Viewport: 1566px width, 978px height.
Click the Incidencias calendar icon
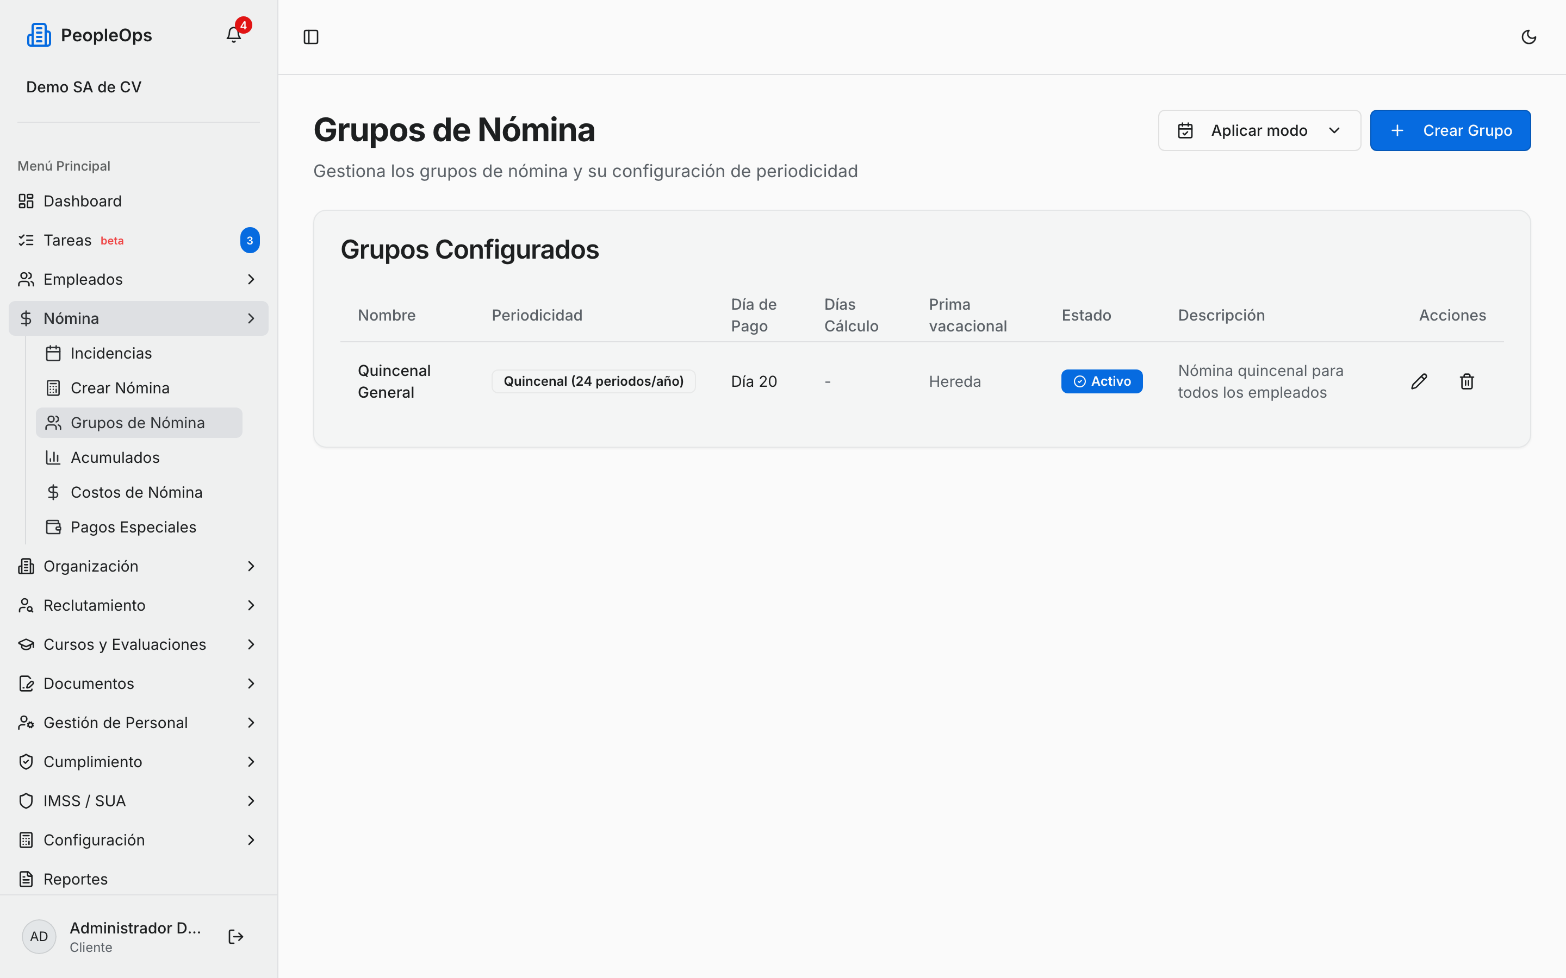click(x=53, y=353)
